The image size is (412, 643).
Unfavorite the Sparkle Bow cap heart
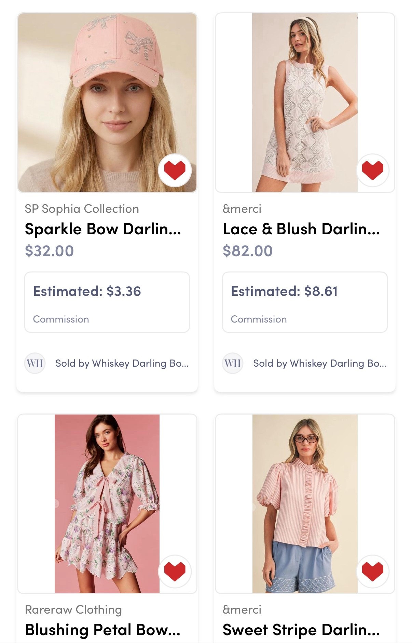pyautogui.click(x=175, y=170)
